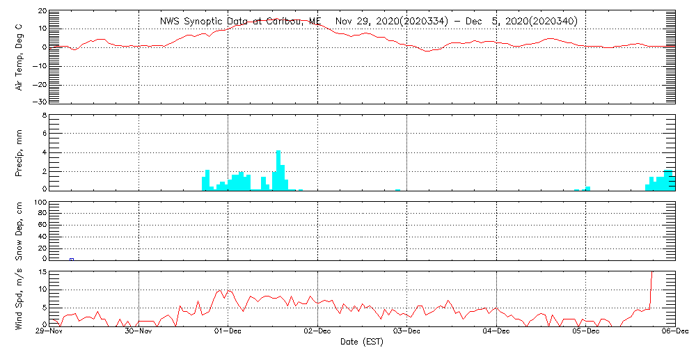This screenshot has width=696, height=348.
Task: Select the 01-Dec date tick label
Action: pyautogui.click(x=229, y=333)
